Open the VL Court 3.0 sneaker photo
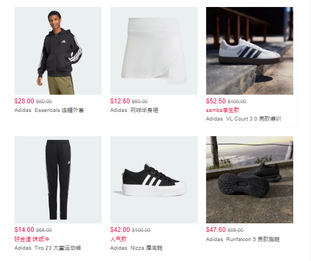 click(x=250, y=51)
